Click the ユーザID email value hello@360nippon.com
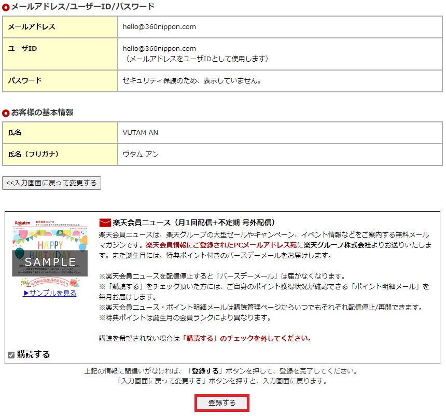The image size is (446, 416). (159, 48)
